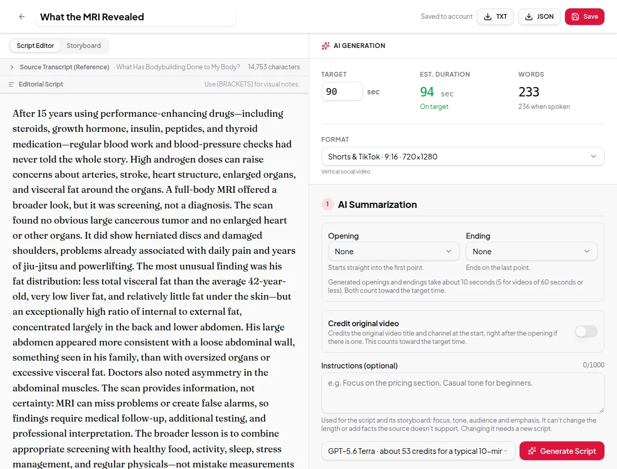
Task: Click the '233' word count value
Action: coord(528,92)
